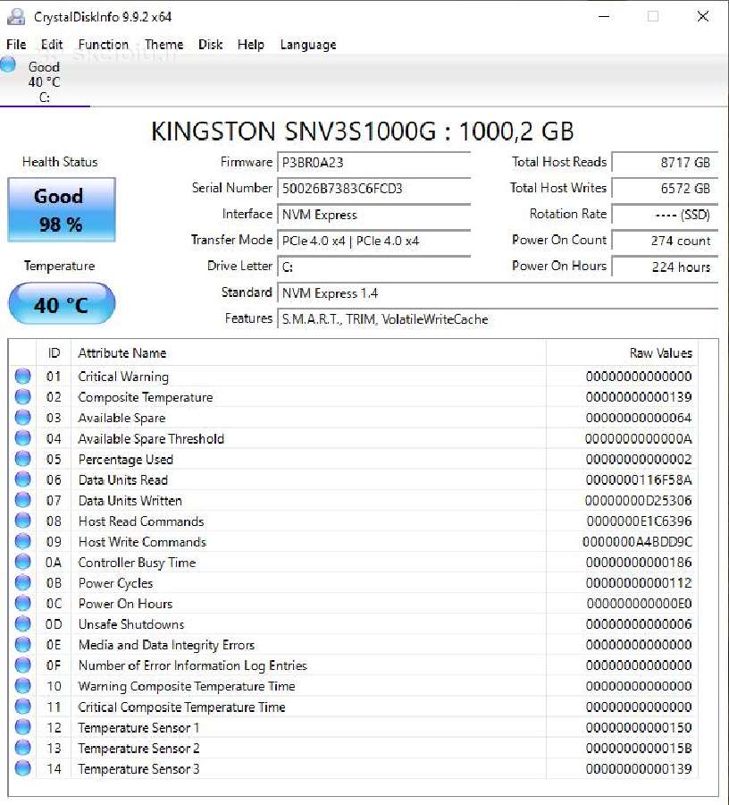Minimize the CrystalDiskInfo window

(x=604, y=16)
